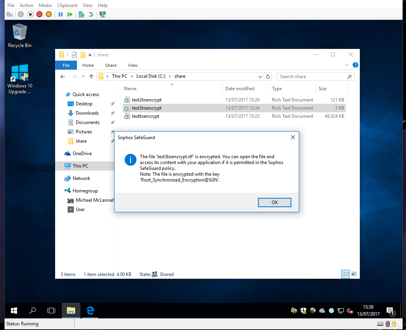Launch Microsoft Edge from the taskbar
The width and height of the screenshot is (406, 330).
[x=90, y=311]
